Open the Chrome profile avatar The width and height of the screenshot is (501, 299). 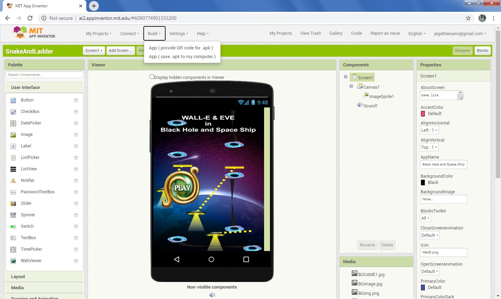(x=482, y=18)
